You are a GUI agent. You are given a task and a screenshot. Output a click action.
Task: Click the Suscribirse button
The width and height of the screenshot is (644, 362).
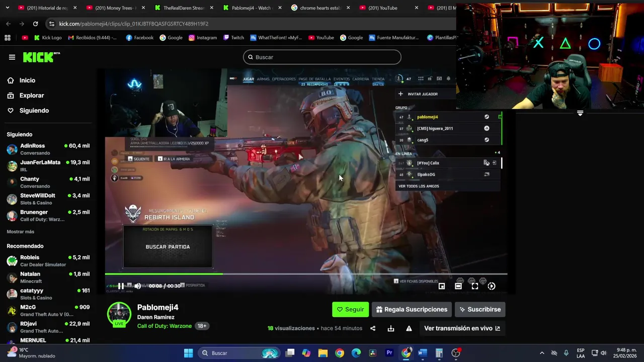click(x=479, y=309)
